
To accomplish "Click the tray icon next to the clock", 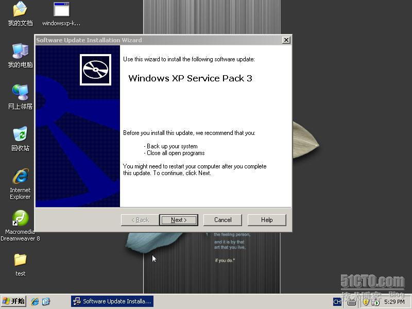I will pos(375,302).
